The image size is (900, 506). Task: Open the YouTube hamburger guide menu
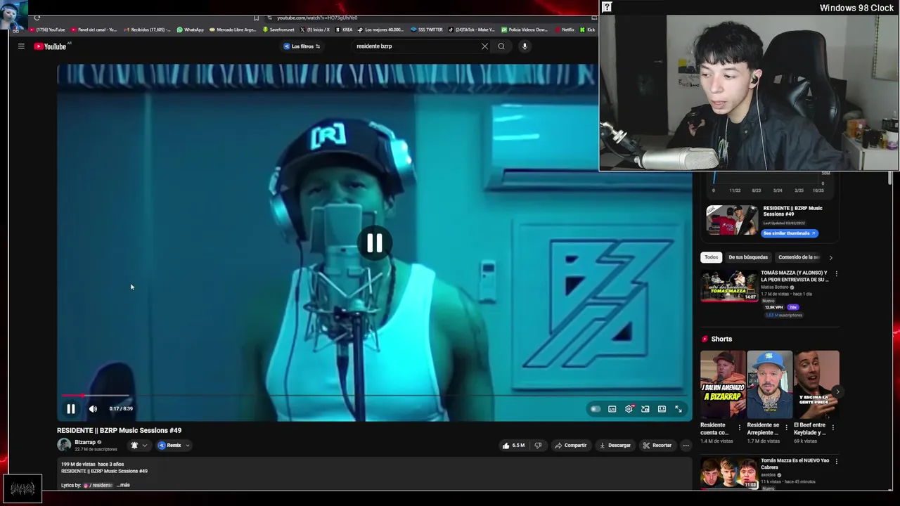(21, 46)
